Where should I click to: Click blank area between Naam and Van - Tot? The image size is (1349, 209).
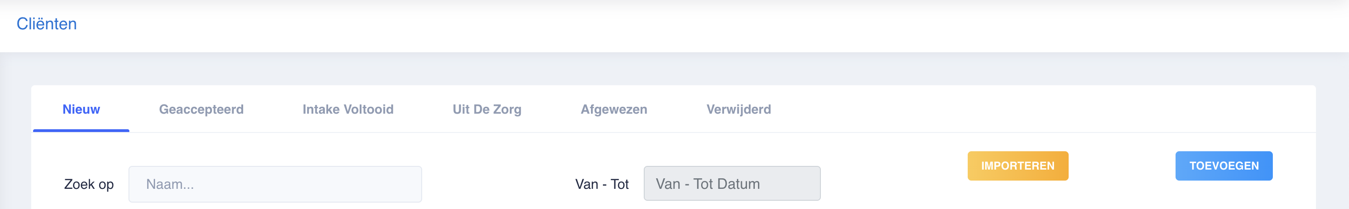coord(497,184)
